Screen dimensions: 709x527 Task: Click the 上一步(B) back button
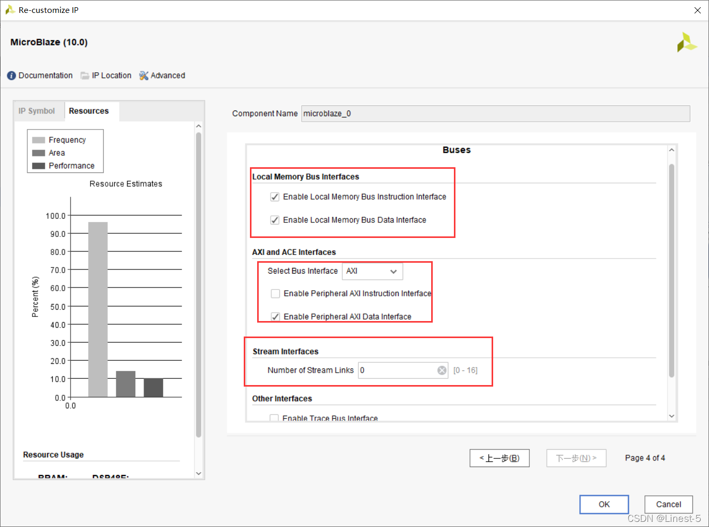point(499,458)
